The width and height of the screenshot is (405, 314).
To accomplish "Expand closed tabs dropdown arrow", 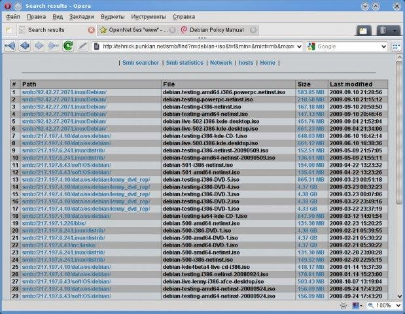I will 395,31.
